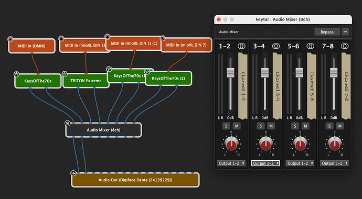The height and width of the screenshot is (199, 362).
Task: Click the speaker icon on Audio Out node
Action: click(73, 173)
